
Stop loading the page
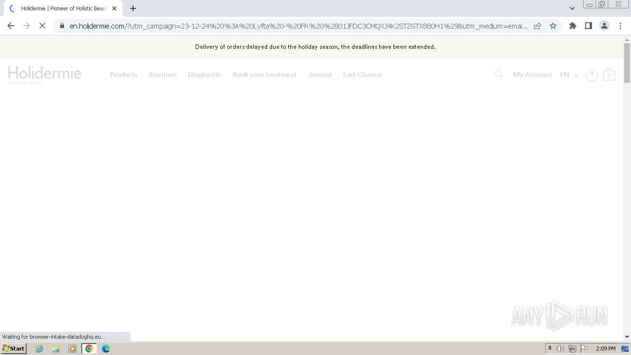[42, 26]
